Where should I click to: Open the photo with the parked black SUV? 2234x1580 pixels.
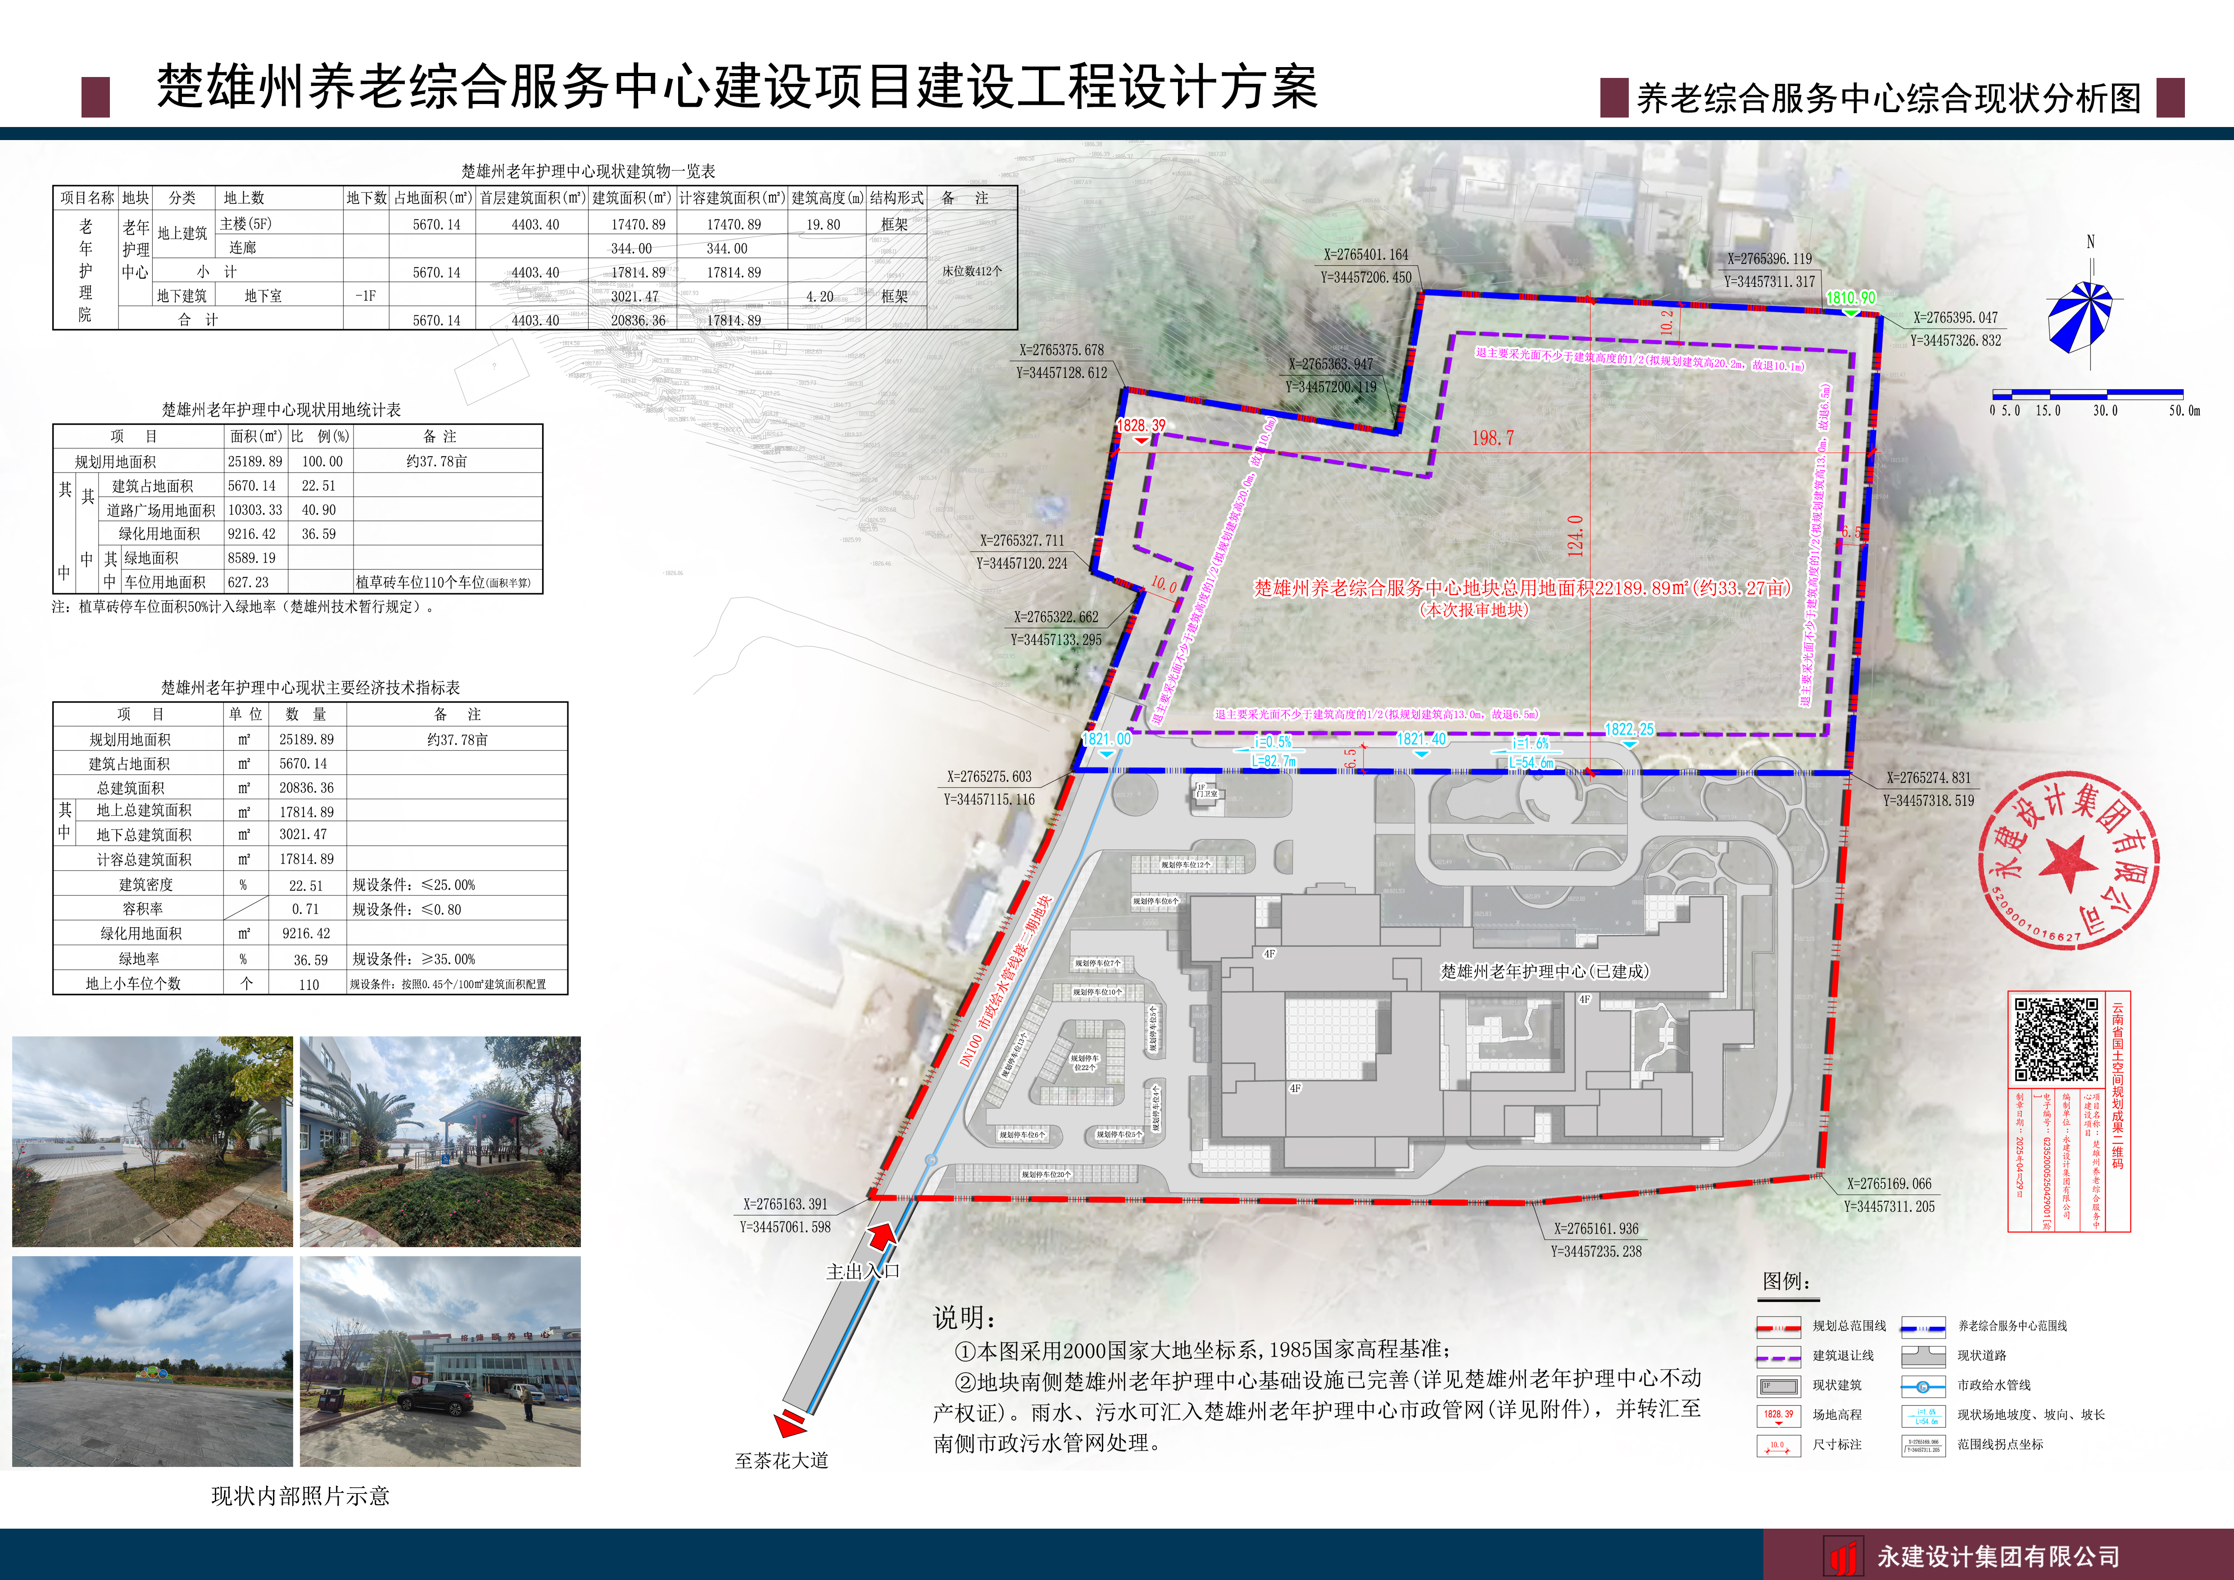click(440, 1361)
